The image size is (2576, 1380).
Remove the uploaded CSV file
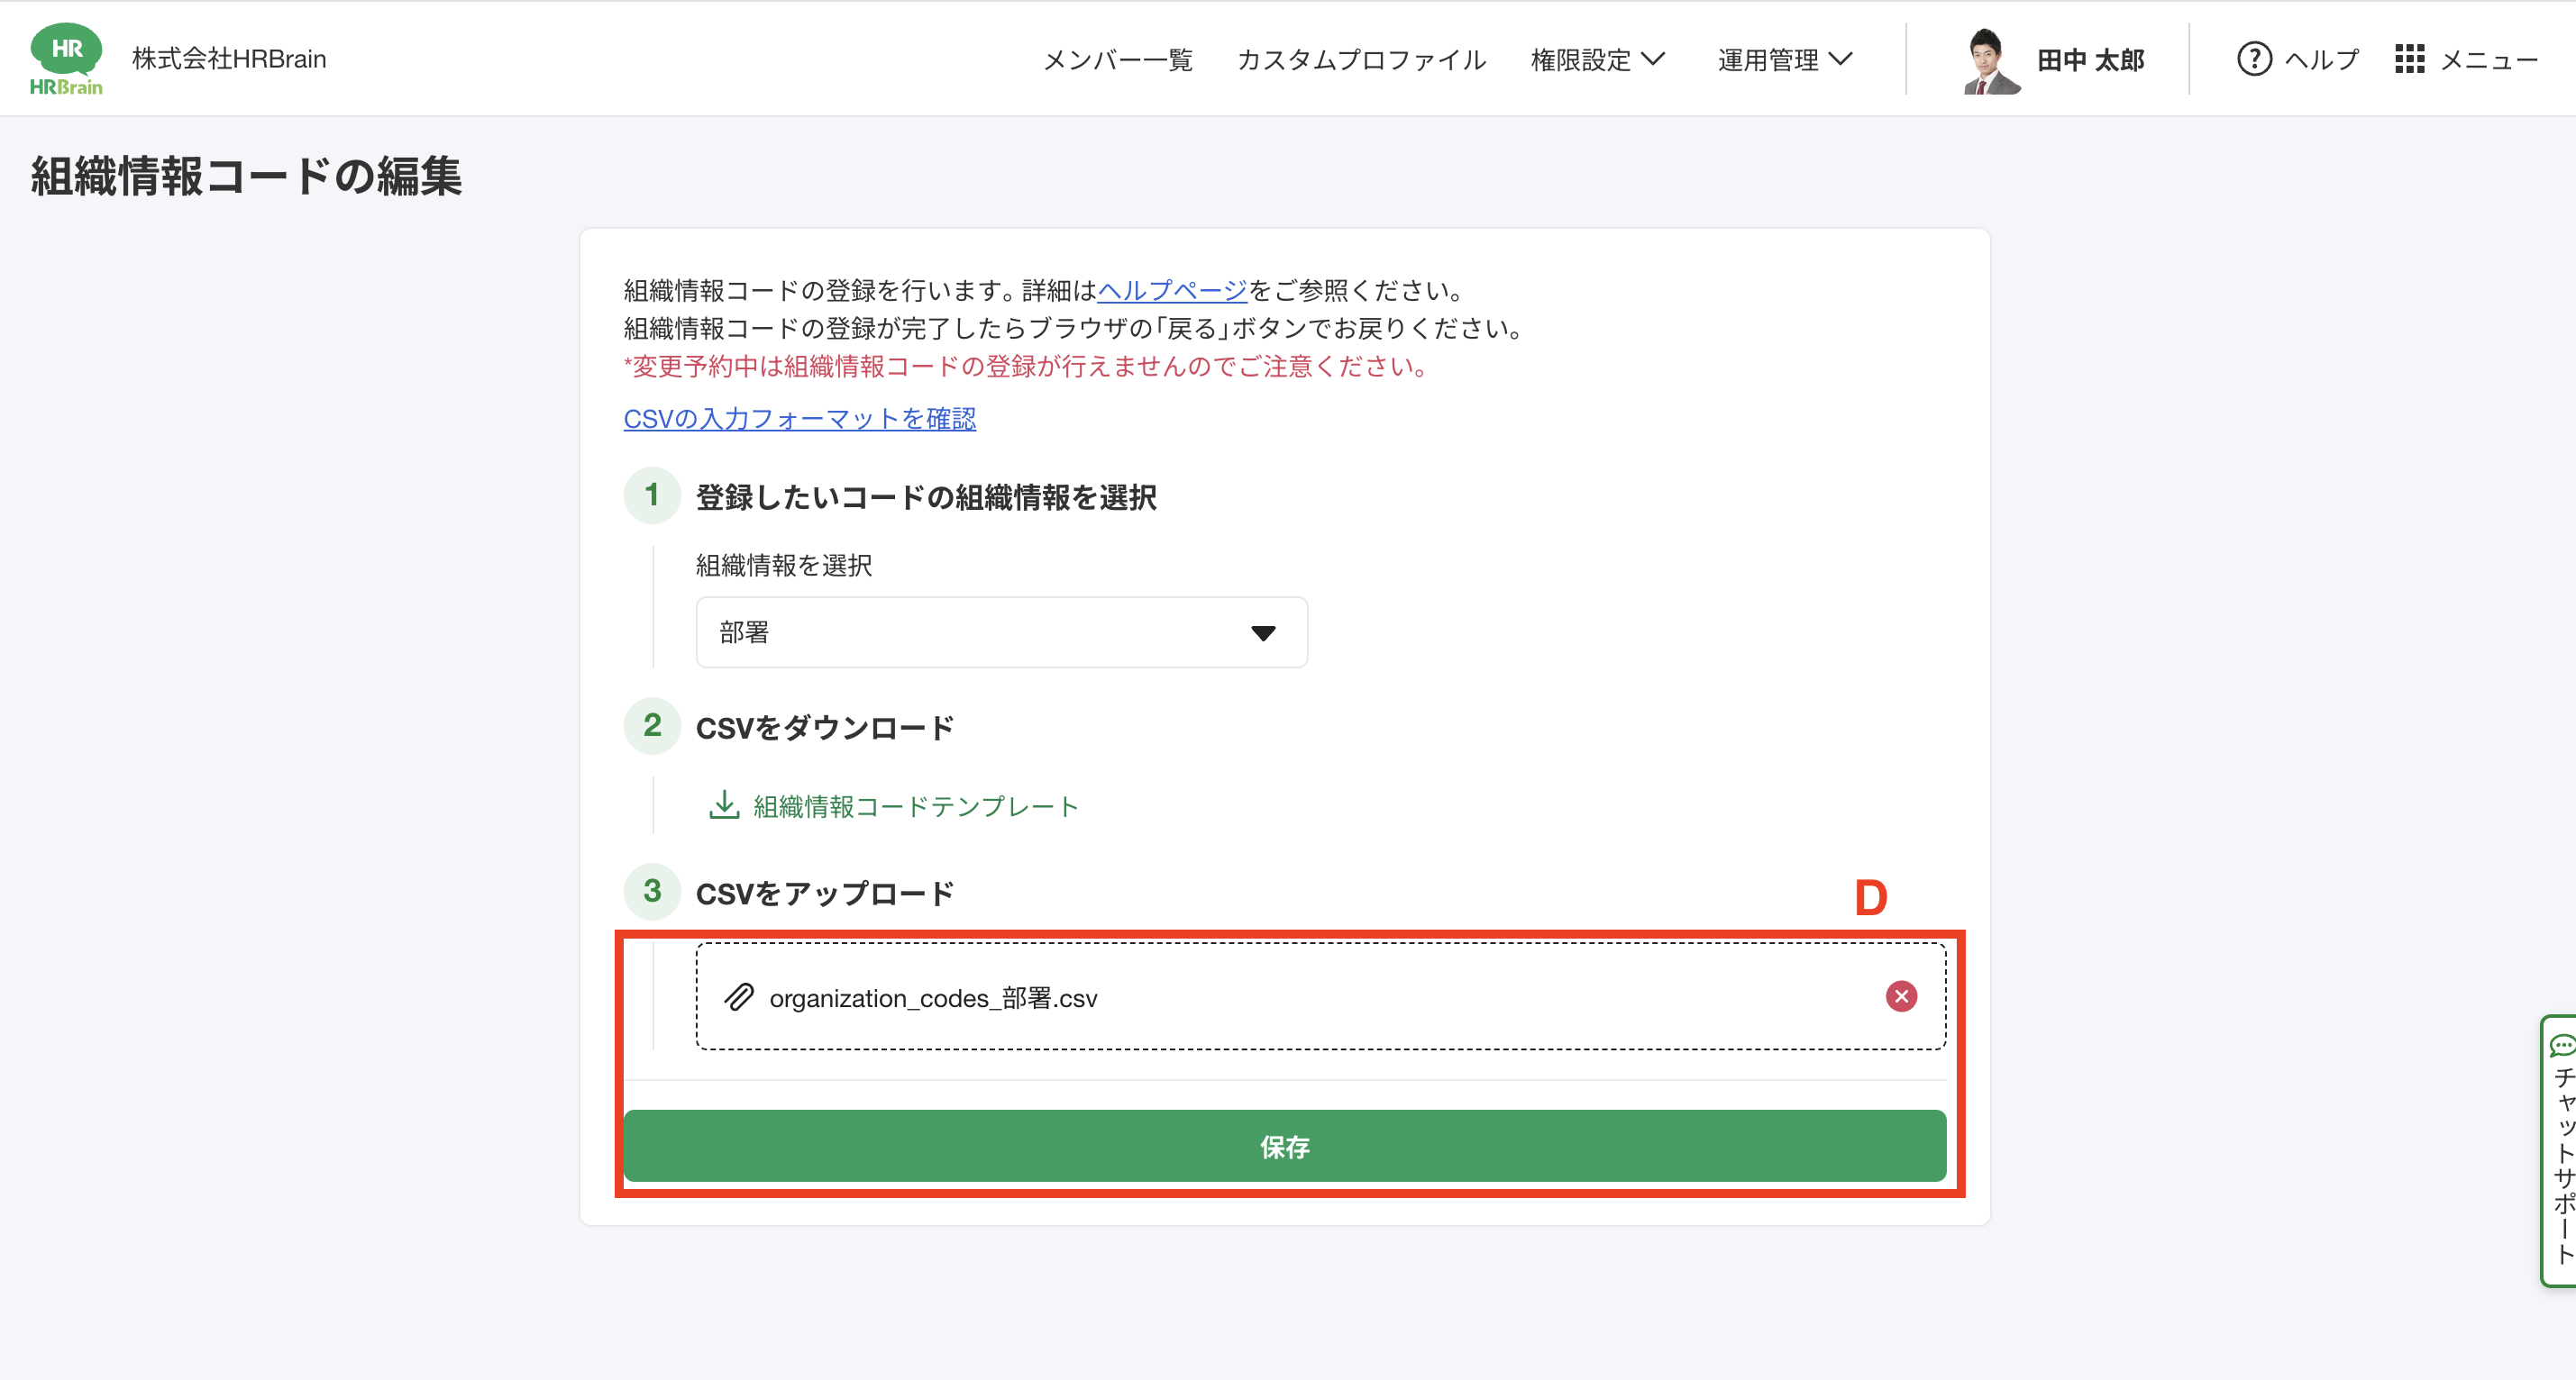1900,996
